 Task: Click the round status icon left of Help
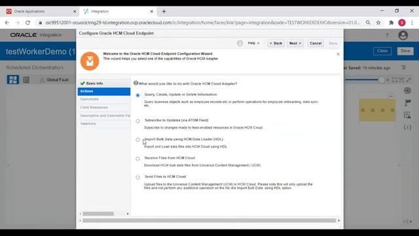point(240,43)
